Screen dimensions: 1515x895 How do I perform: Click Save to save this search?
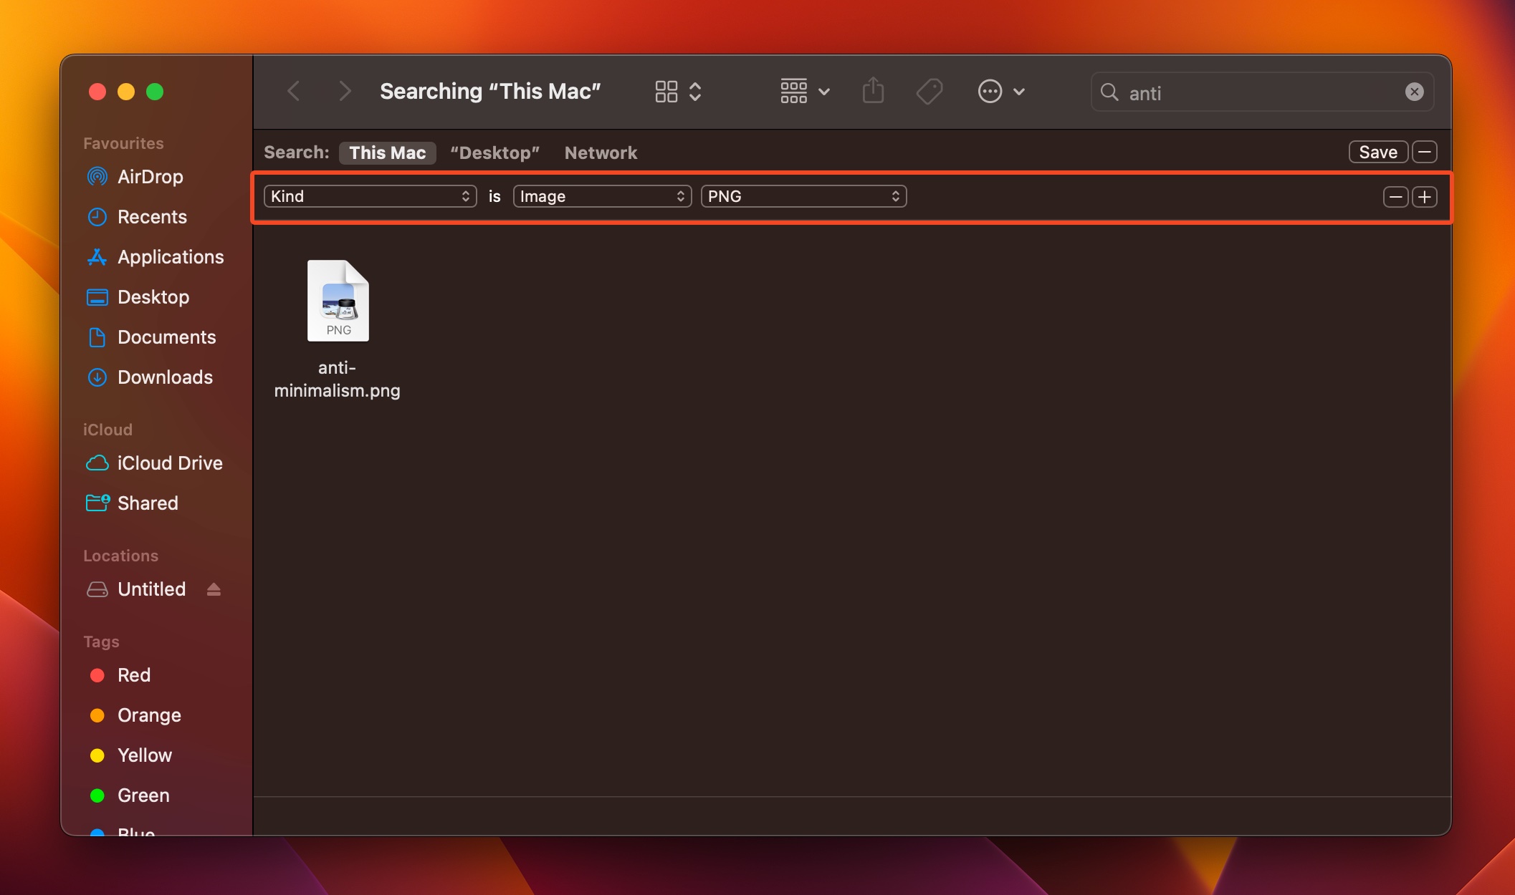pos(1377,150)
